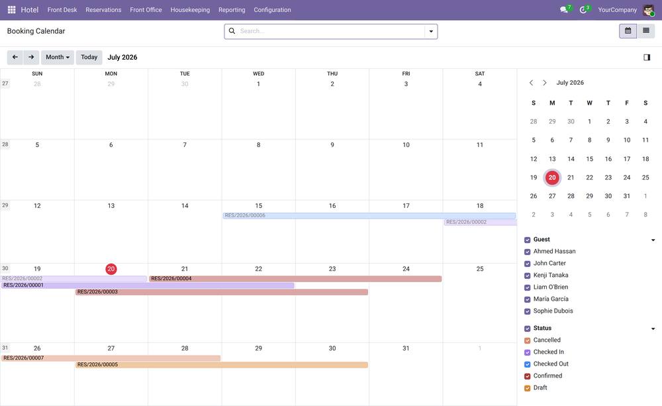The width and height of the screenshot is (662, 406).
Task: Open the Front Desk menu
Action: pos(62,10)
